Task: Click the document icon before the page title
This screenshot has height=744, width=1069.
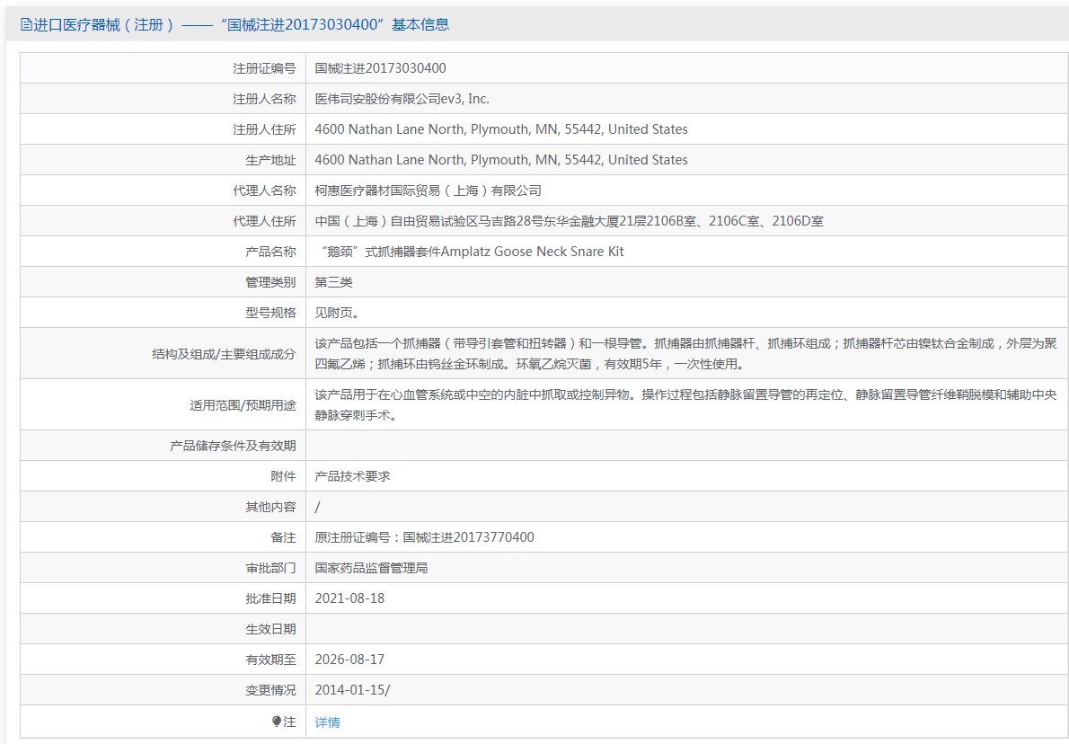Action: 26,26
